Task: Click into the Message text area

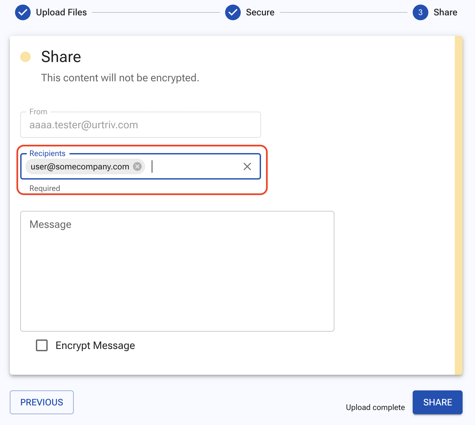Action: [x=177, y=271]
